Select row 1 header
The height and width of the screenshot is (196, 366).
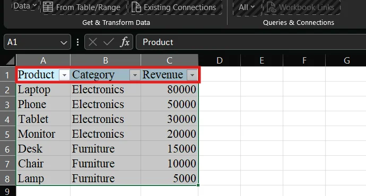[7, 75]
